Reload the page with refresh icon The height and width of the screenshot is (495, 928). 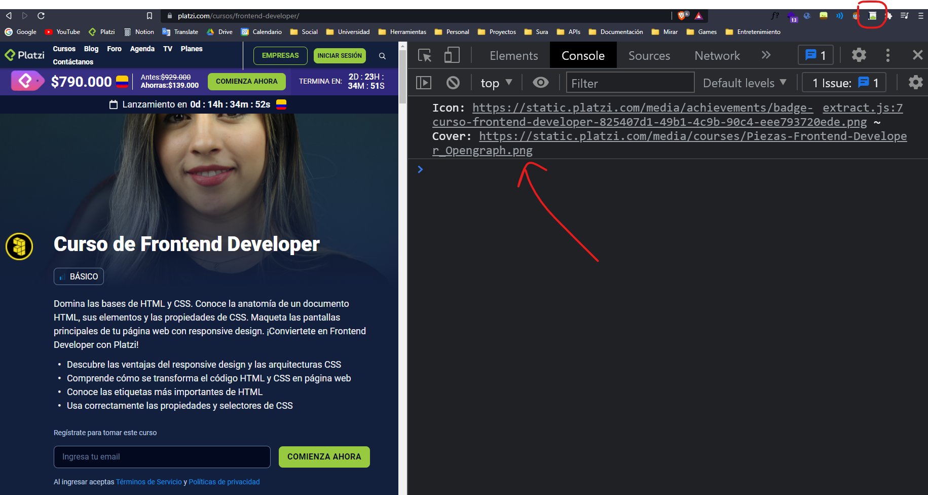point(41,16)
